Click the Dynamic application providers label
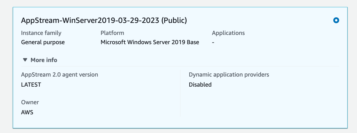Screen dimensions: 357x133 (x=229, y=75)
